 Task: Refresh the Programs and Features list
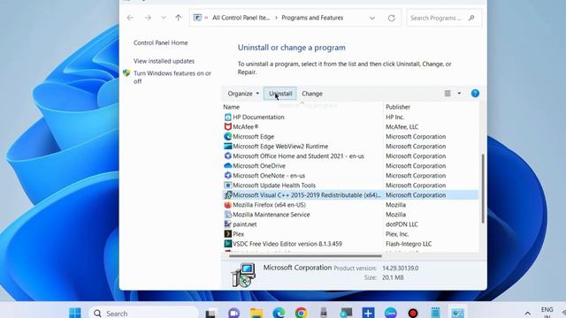(391, 18)
